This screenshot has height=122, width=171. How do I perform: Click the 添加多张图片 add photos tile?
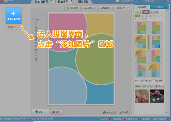click(x=13, y=16)
